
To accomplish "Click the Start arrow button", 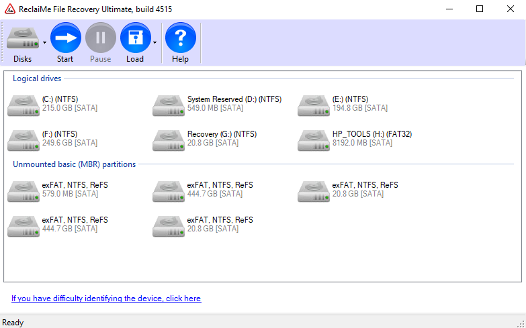I will 65,38.
